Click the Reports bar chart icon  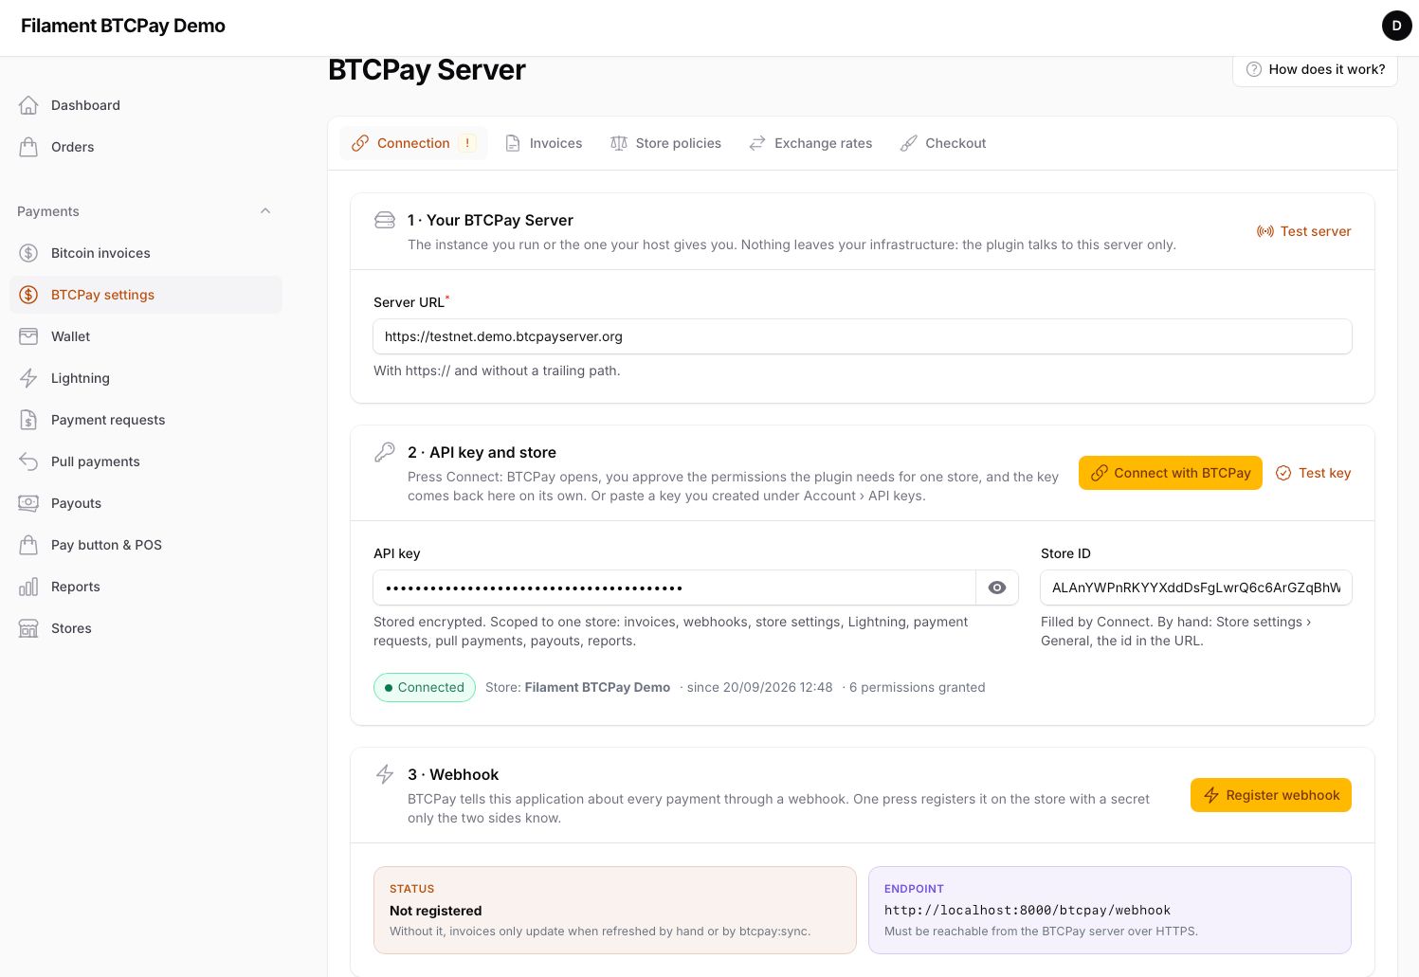click(28, 587)
